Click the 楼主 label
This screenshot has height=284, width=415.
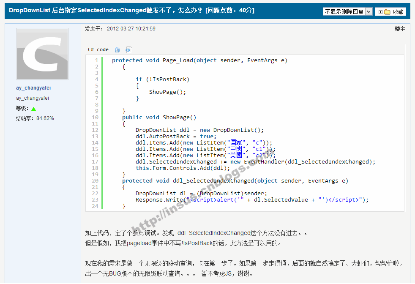coord(400,29)
